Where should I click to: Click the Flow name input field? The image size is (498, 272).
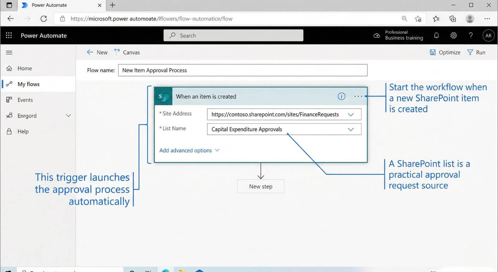tap(243, 70)
